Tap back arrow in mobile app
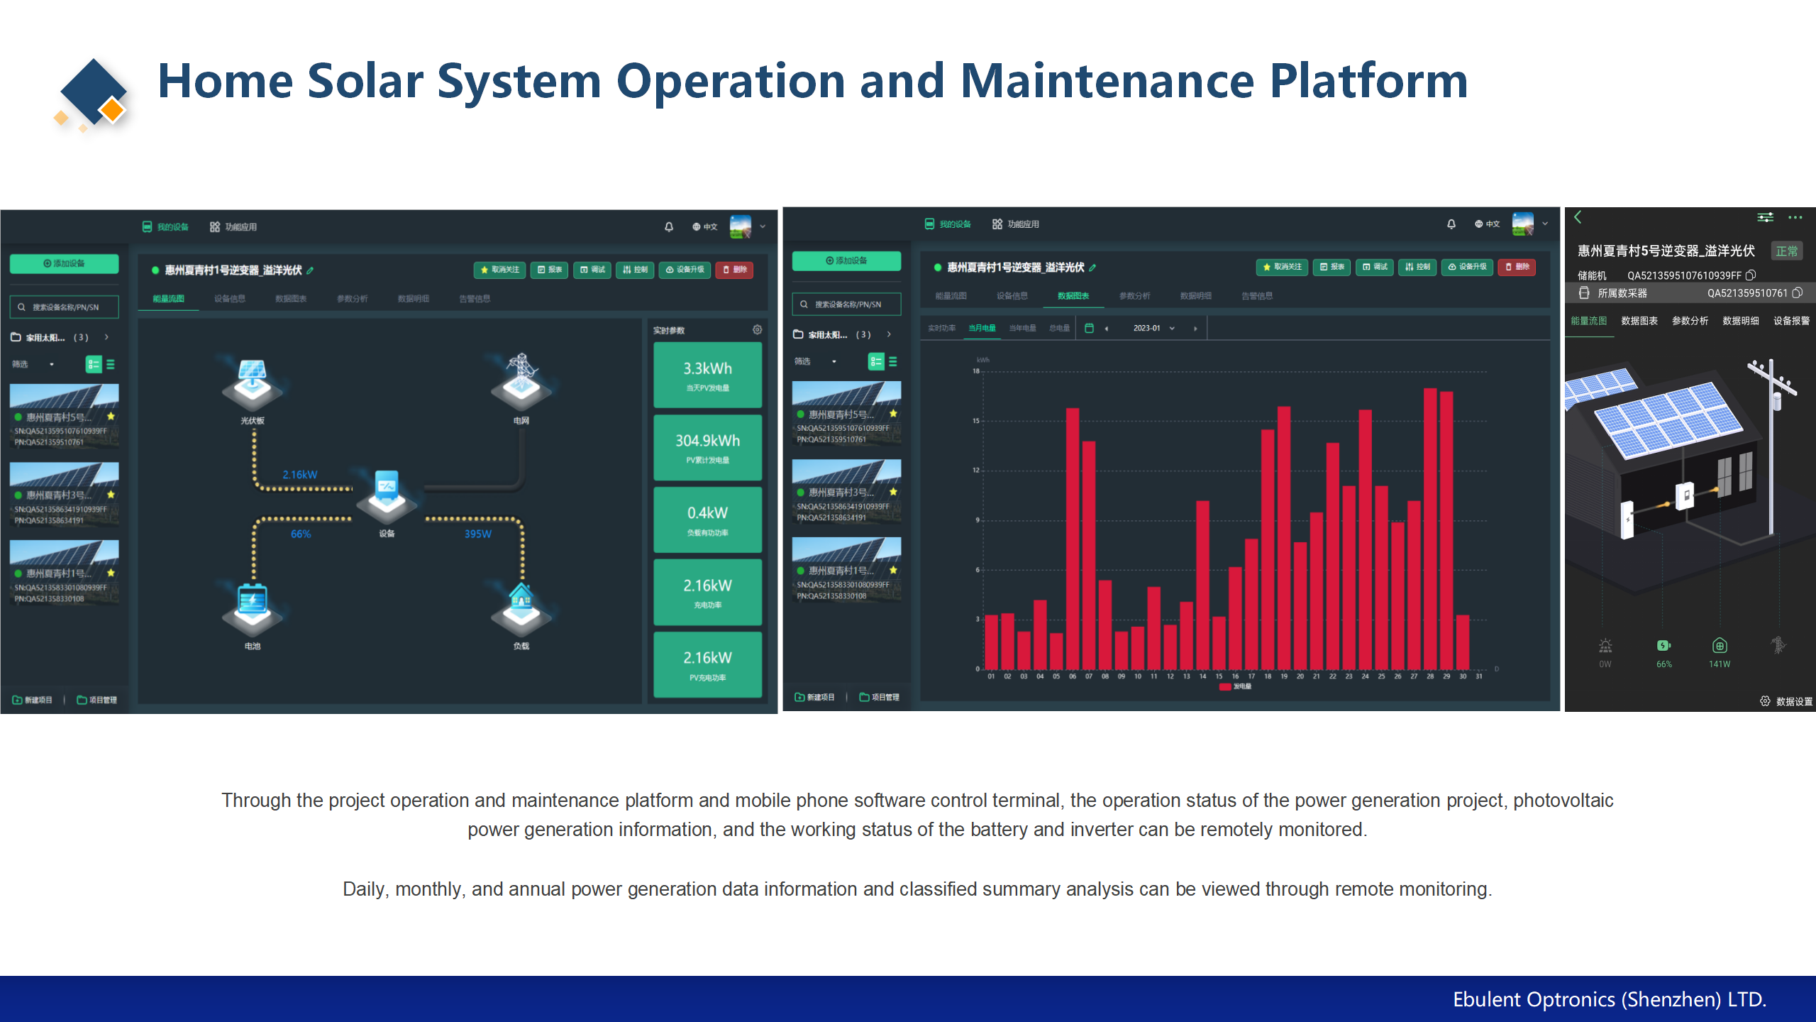1816x1022 pixels. click(1578, 217)
